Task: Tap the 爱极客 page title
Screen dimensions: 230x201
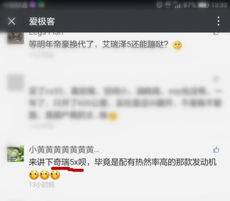Action: click(42, 22)
